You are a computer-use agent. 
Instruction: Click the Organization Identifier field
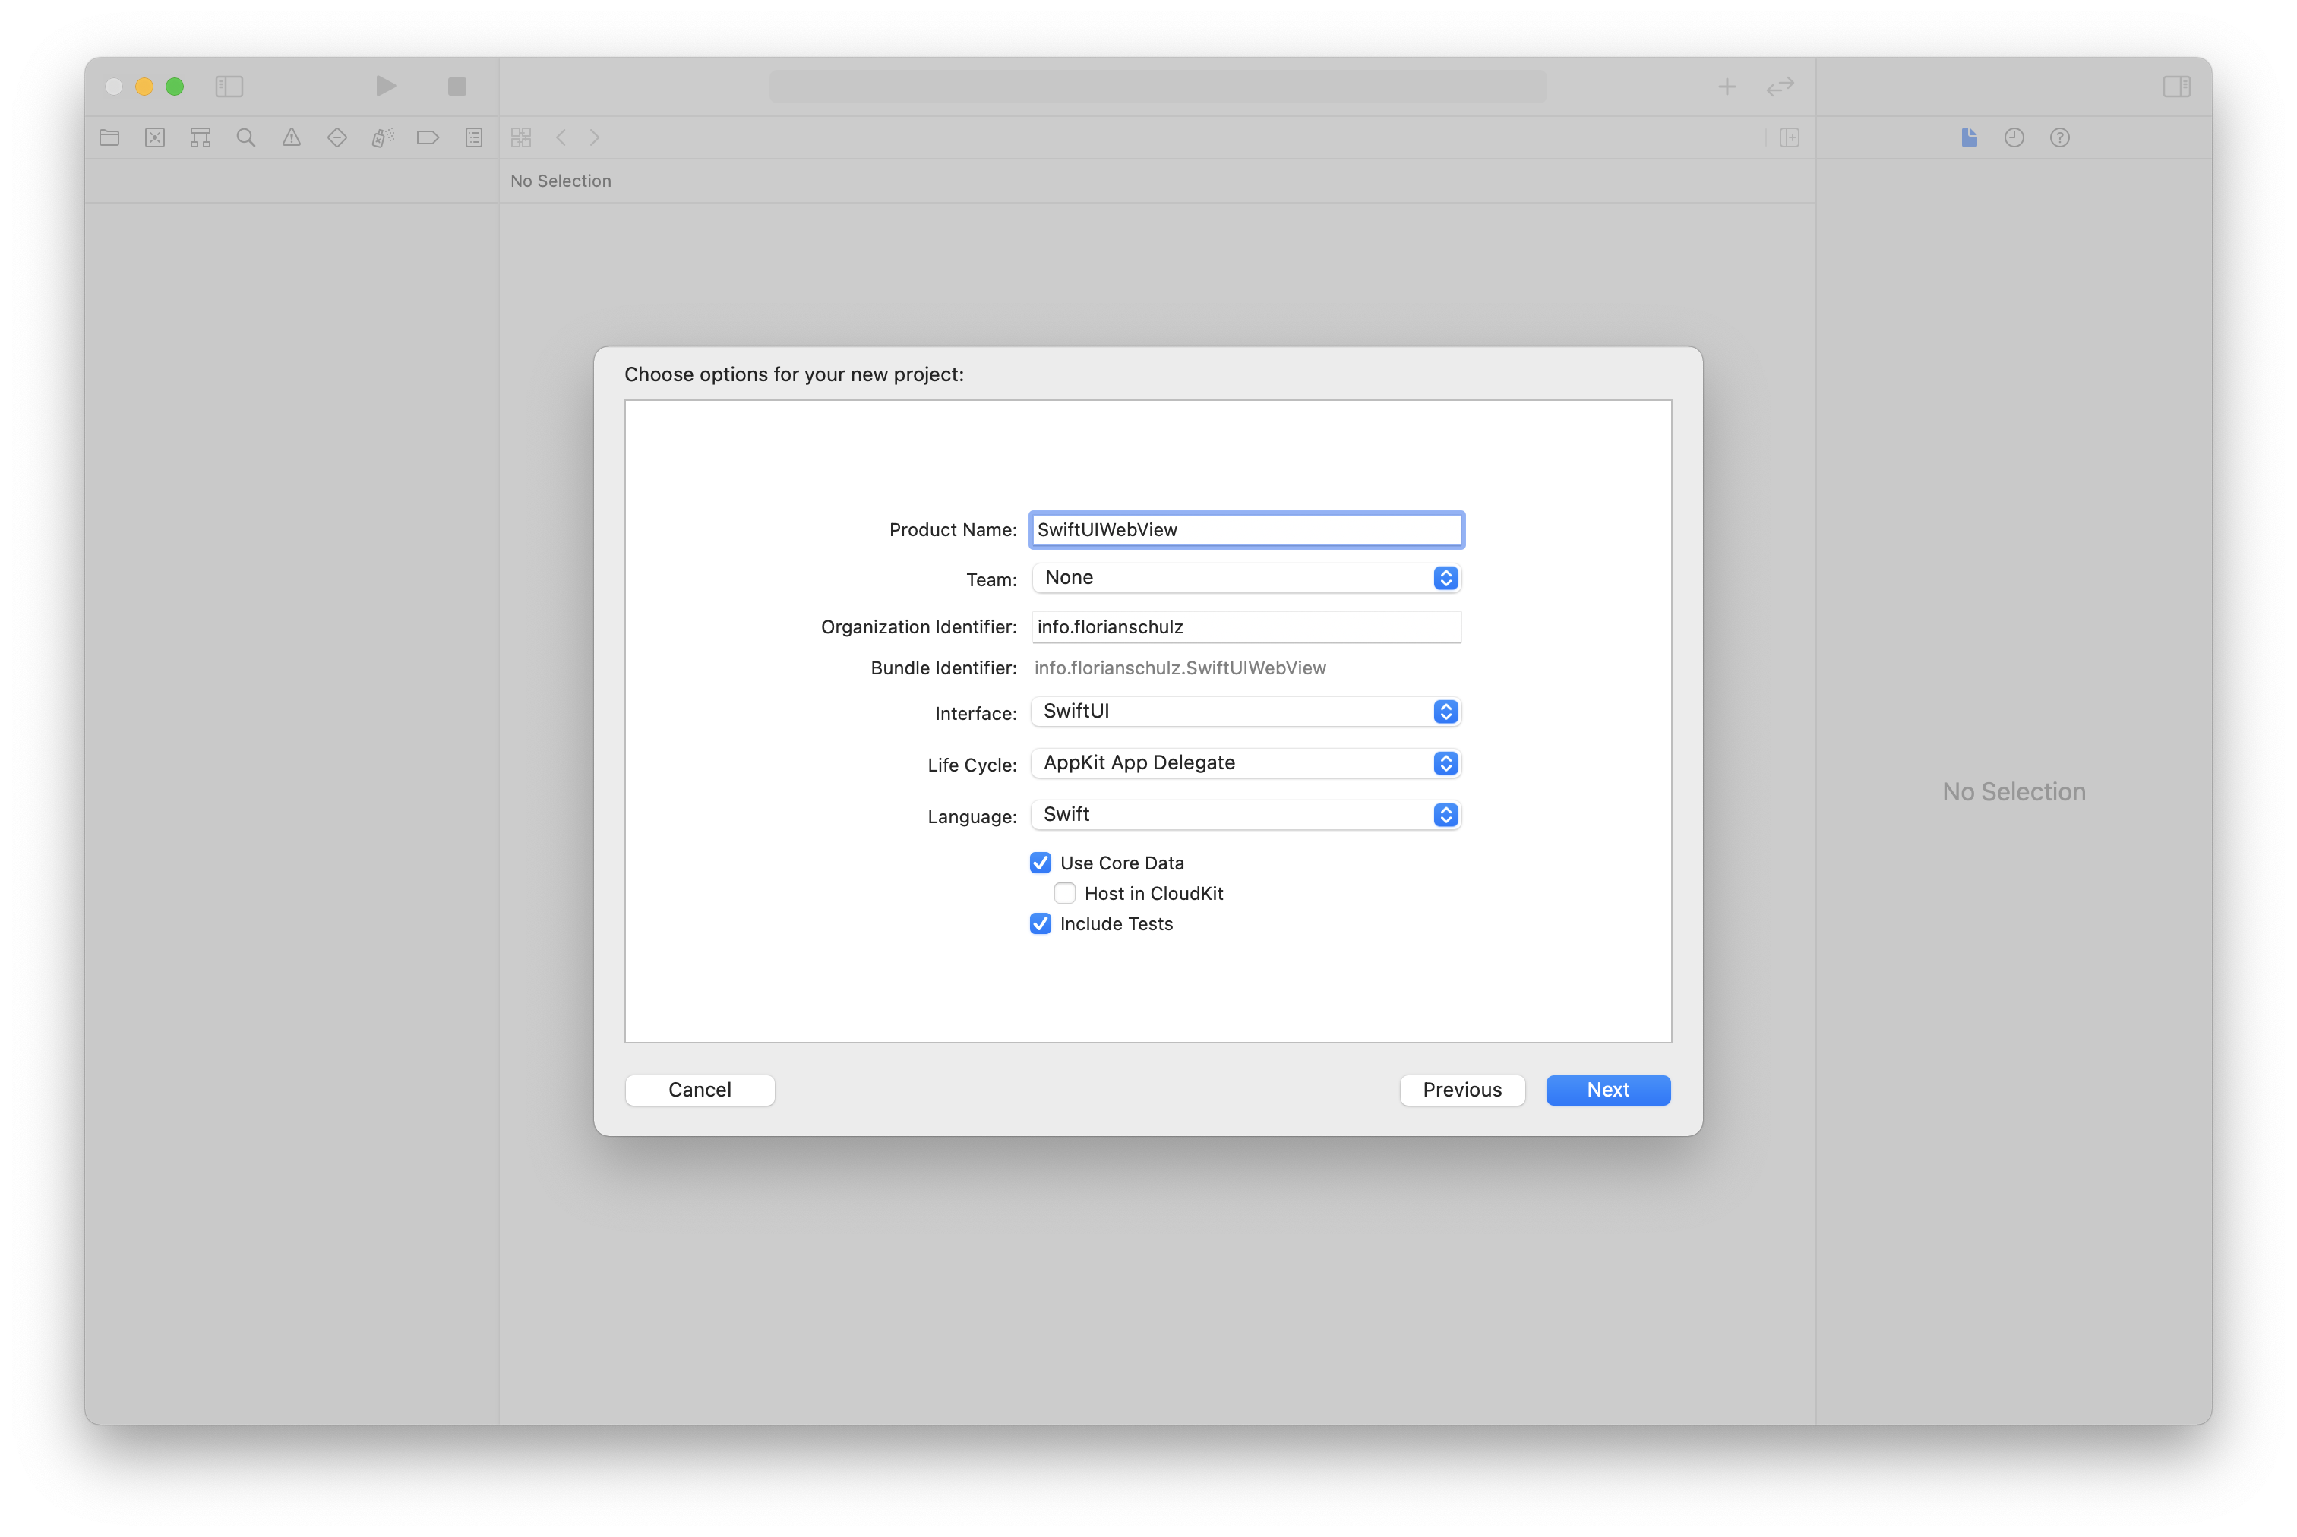(1246, 626)
